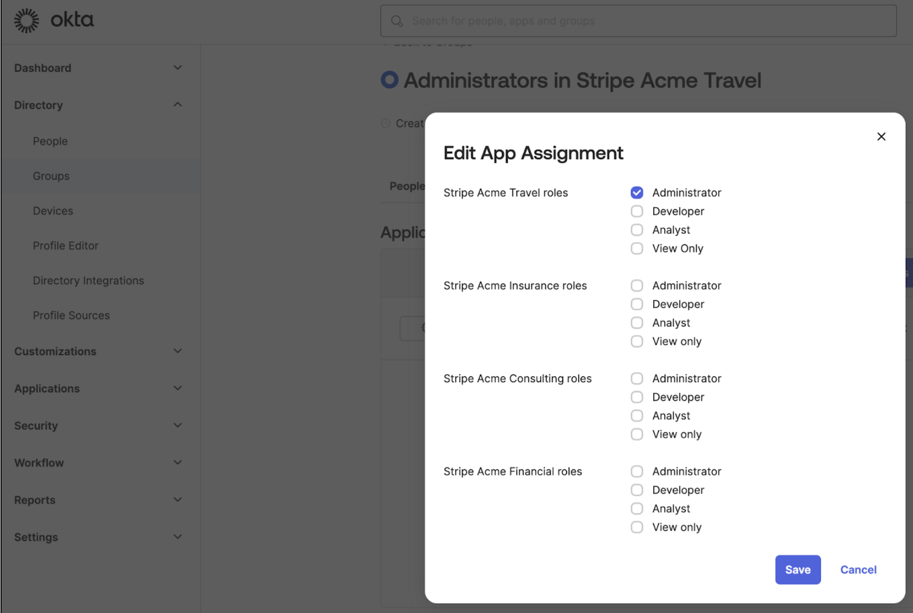Image resolution: width=913 pixels, height=613 pixels.
Task: Expand the Workflow sidebar chevron
Action: 178,463
